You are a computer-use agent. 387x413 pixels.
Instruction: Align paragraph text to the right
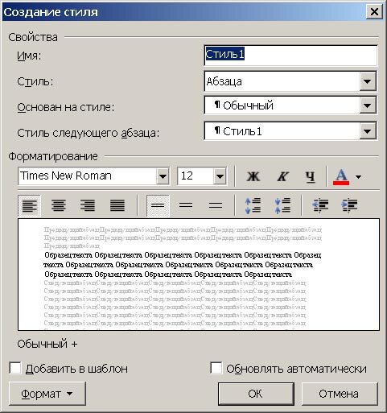[x=88, y=206]
